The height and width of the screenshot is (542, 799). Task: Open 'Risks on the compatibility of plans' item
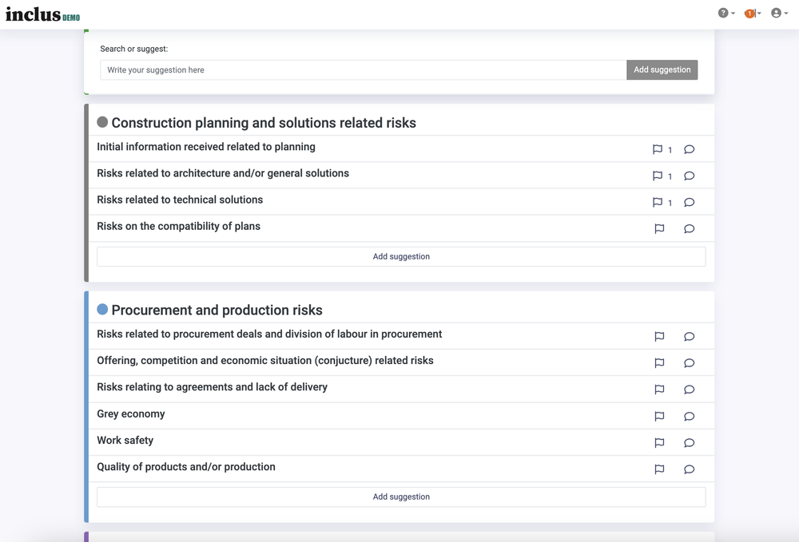178,226
